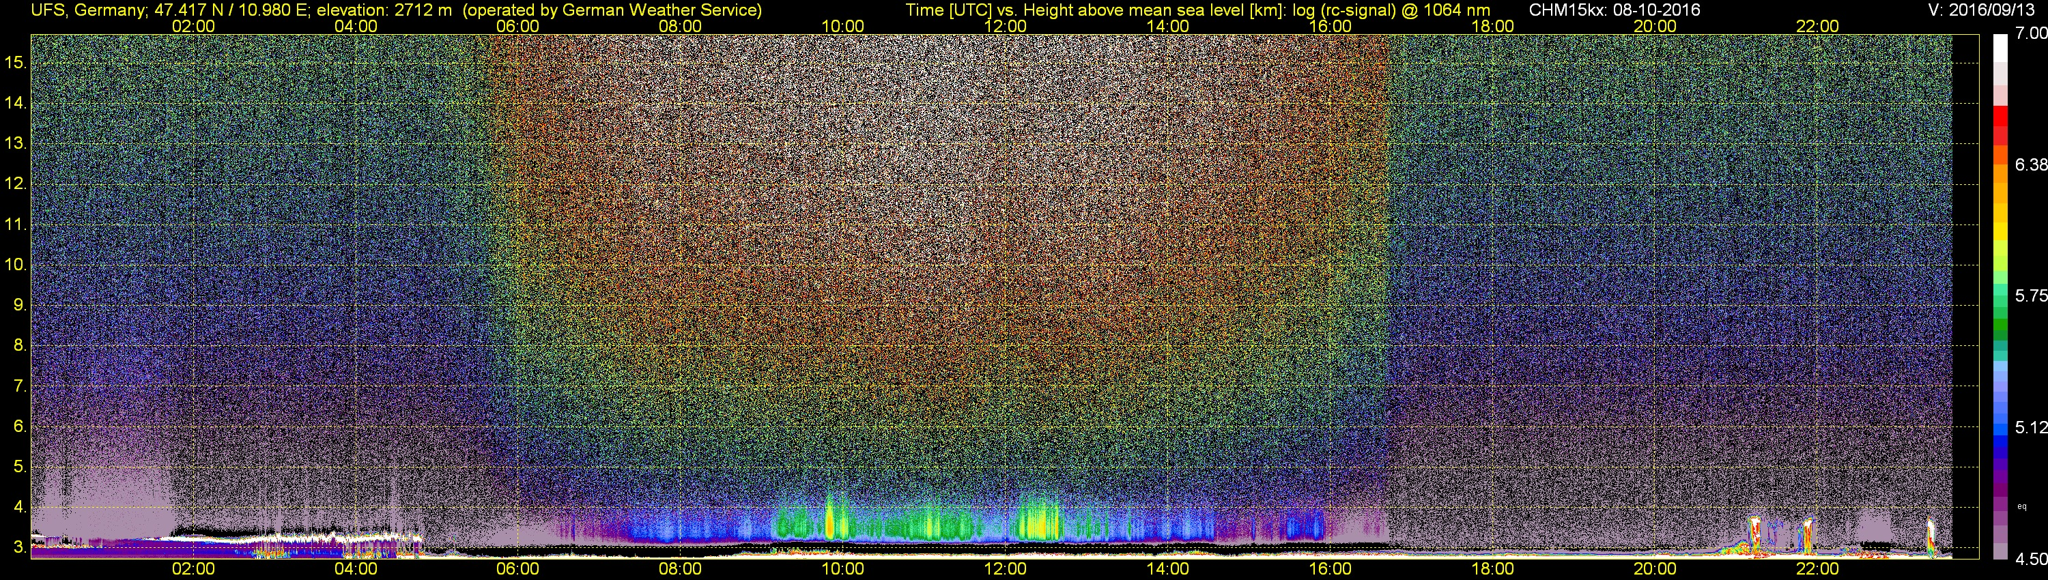This screenshot has height=580, width=2048.
Task: Click the 08:00 label on the bottom time axis
Action: 681,569
